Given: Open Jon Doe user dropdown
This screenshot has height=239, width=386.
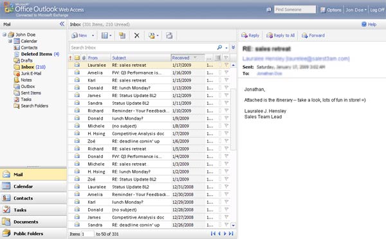Looking at the screenshot, I should 356,10.
